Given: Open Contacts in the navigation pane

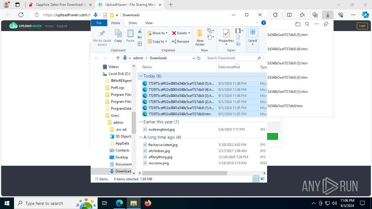Looking at the screenshot, I should pyautogui.click(x=122, y=150).
